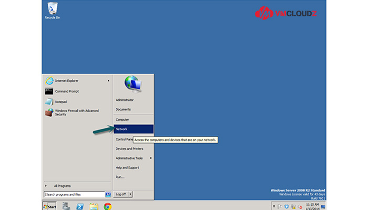This screenshot has height=210, width=368.
Task: Click the network warning tray icon
Action: pyautogui.click(x=293, y=207)
